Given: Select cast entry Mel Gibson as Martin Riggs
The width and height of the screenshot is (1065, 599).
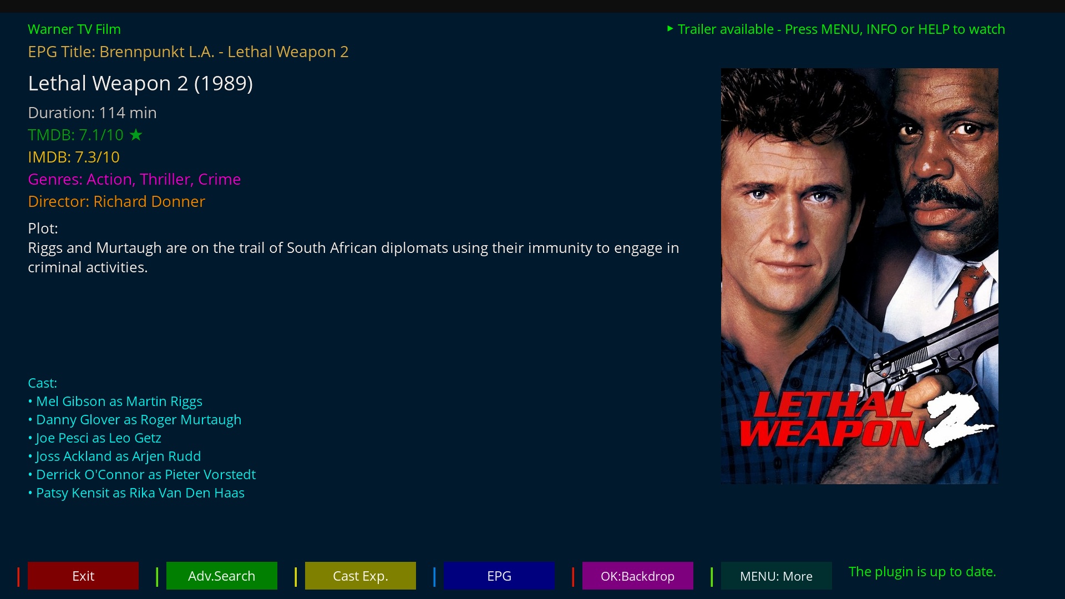Looking at the screenshot, I should [x=115, y=401].
